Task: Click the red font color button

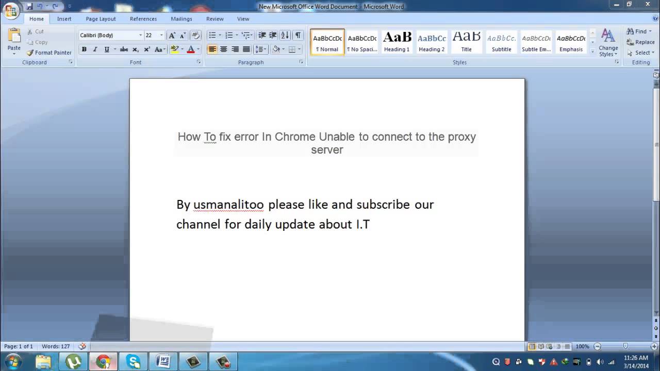Action: pos(191,49)
